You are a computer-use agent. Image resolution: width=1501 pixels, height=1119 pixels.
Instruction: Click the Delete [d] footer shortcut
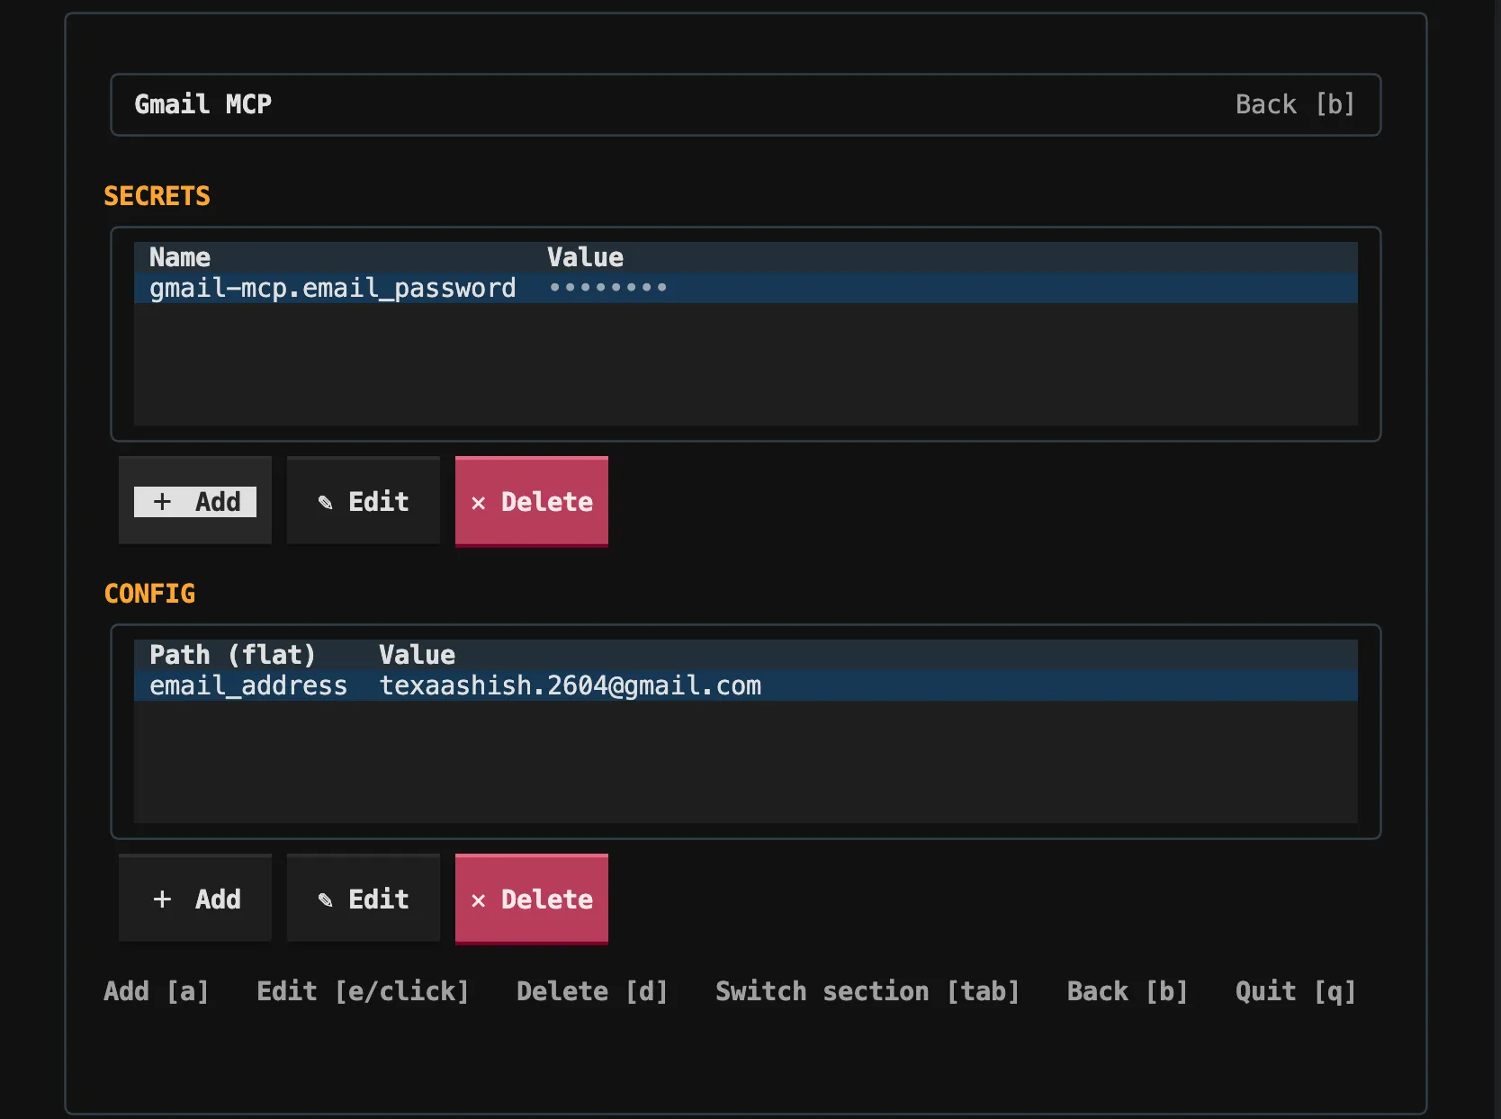pos(592,991)
